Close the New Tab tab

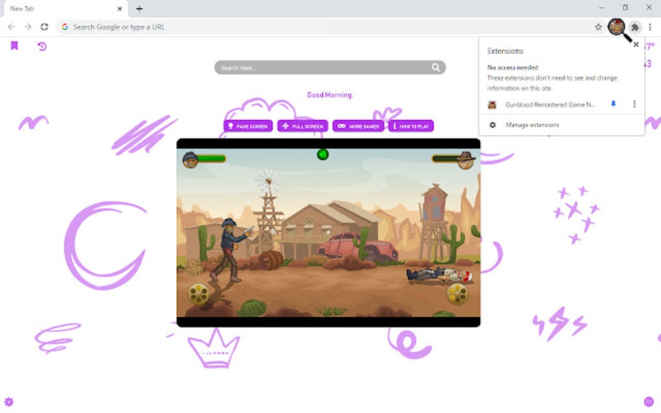[x=120, y=8]
